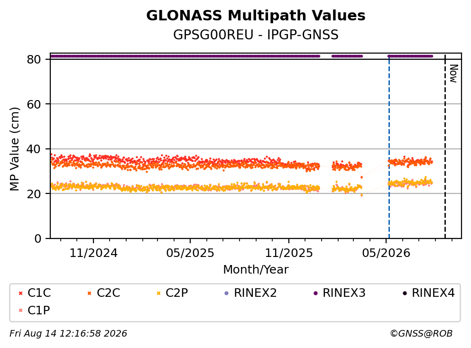Viewport: 471px width, 348px height.
Task: Click the yellow C2P legend marker
Action: (158, 293)
